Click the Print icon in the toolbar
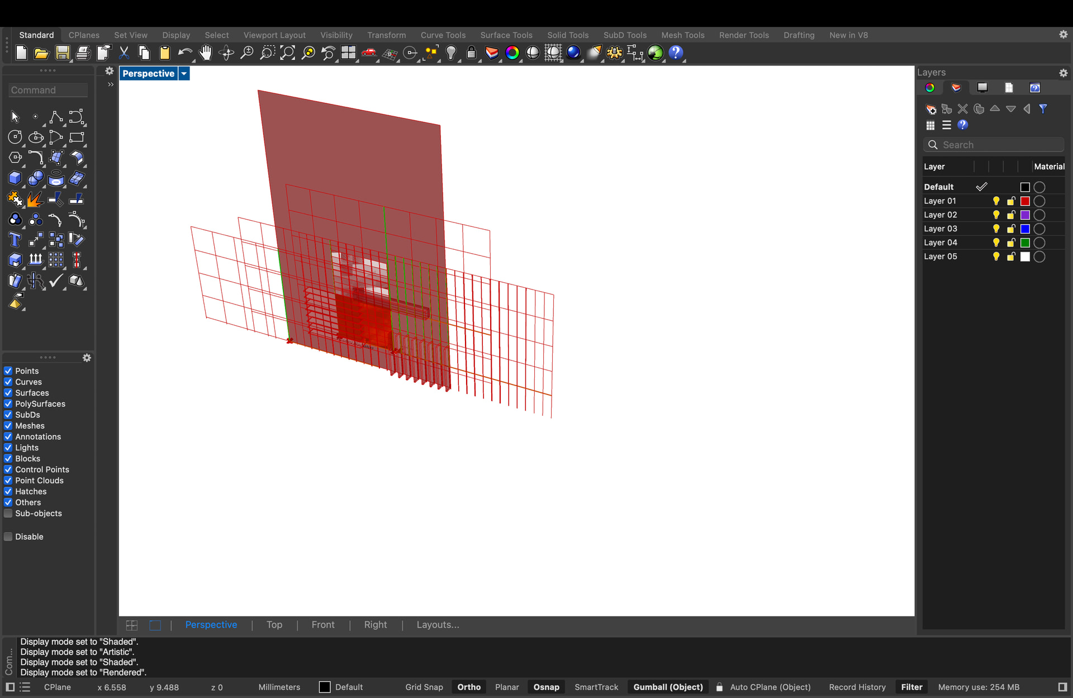Screen dimensions: 1073x698 [83, 53]
